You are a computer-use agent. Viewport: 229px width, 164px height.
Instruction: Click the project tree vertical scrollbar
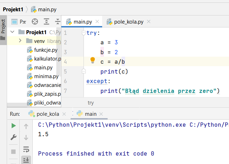pyautogui.click(x=58, y=51)
